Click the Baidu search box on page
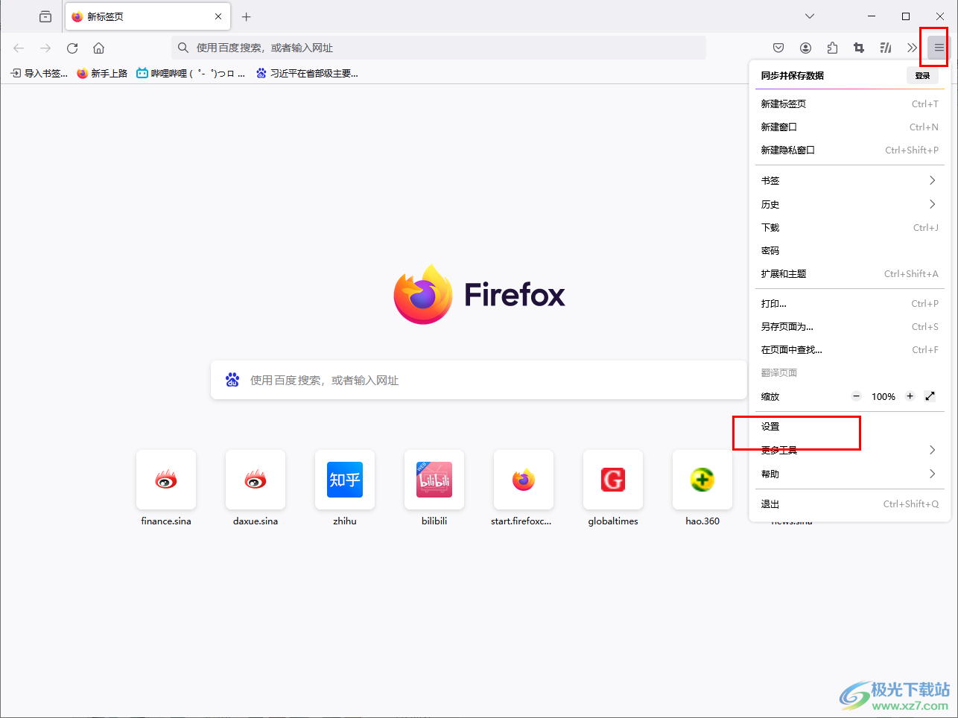Viewport: 958px width, 718px height. point(479,380)
